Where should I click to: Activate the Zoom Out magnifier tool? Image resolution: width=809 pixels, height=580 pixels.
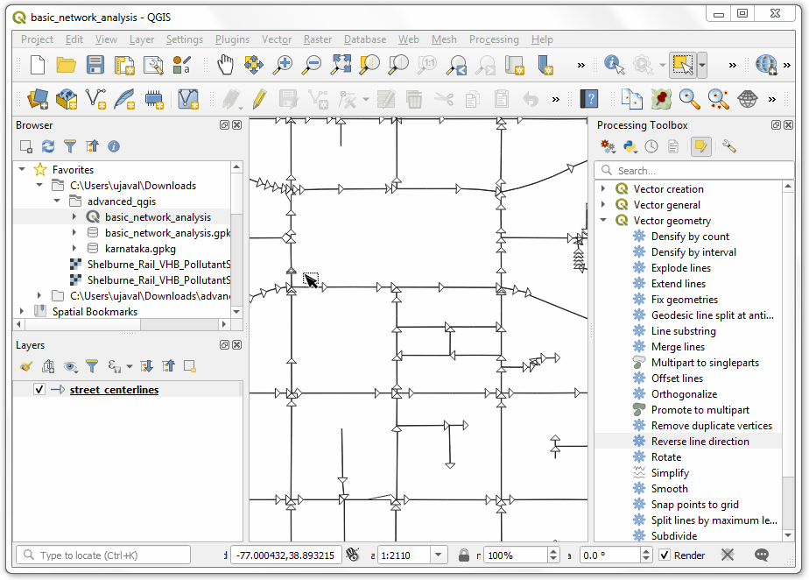pyautogui.click(x=312, y=65)
